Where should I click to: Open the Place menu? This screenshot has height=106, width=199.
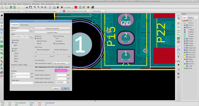coord(14,4)
